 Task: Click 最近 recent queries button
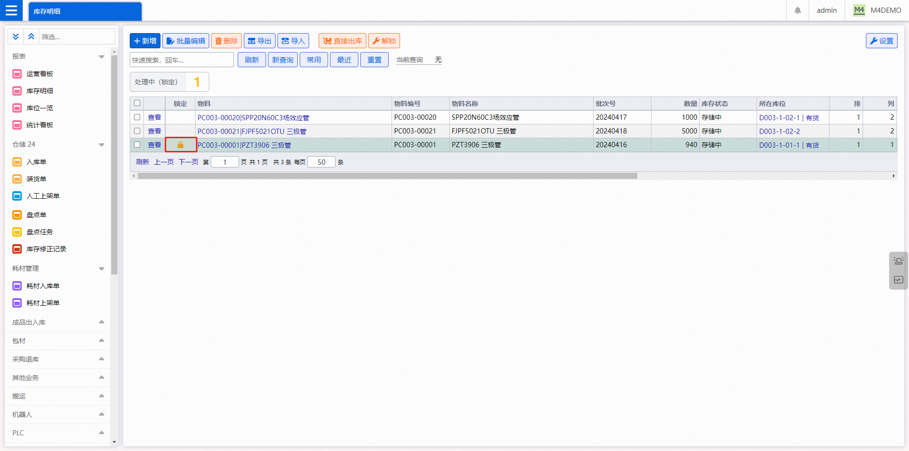[x=344, y=60]
